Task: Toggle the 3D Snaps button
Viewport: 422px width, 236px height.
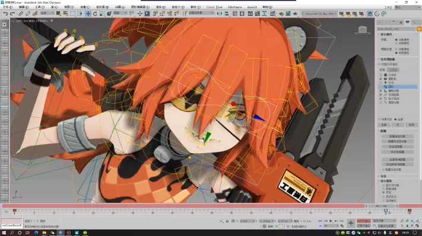Action: [156, 14]
